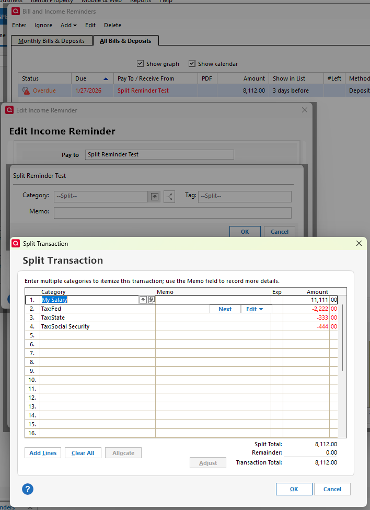Click the Memo cell in split row 1

(213, 300)
